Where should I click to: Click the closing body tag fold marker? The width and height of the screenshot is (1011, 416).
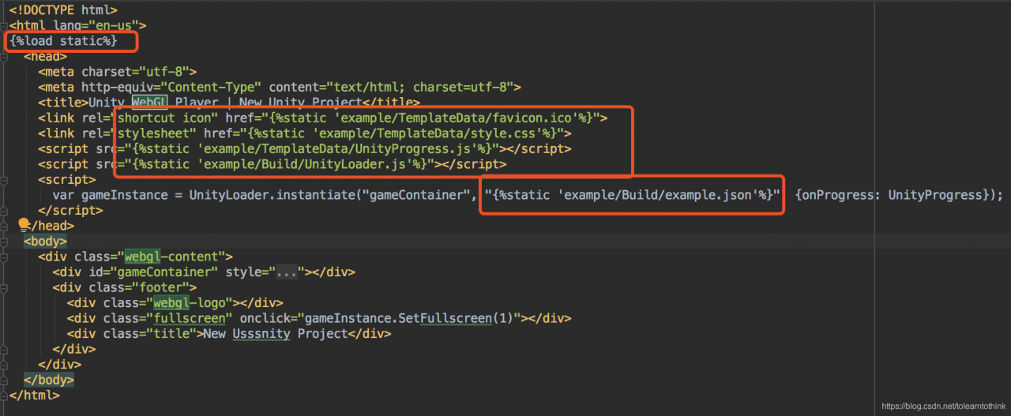point(4,380)
